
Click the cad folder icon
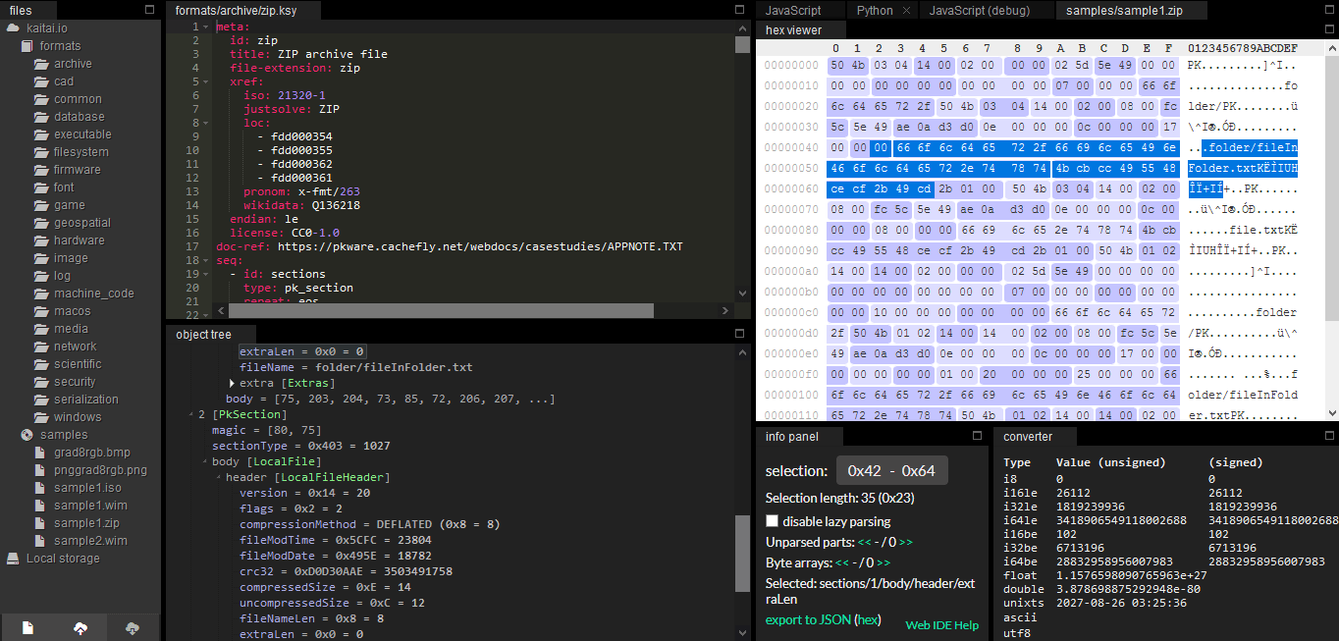41,81
